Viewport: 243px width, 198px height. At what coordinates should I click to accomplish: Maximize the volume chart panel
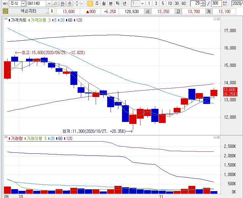215,137
